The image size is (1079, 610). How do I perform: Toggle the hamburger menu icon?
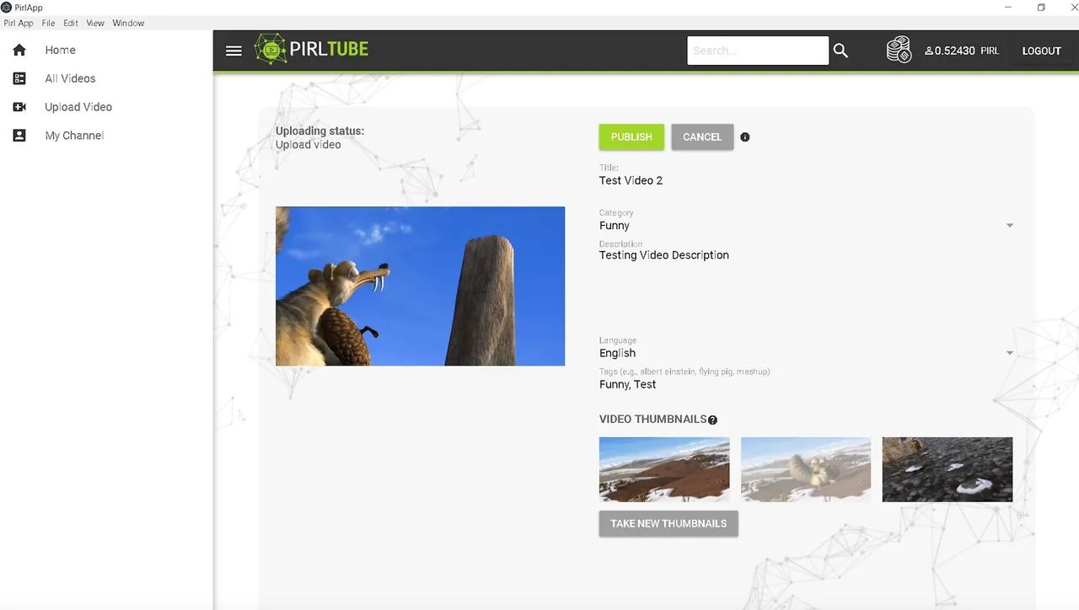(x=234, y=51)
